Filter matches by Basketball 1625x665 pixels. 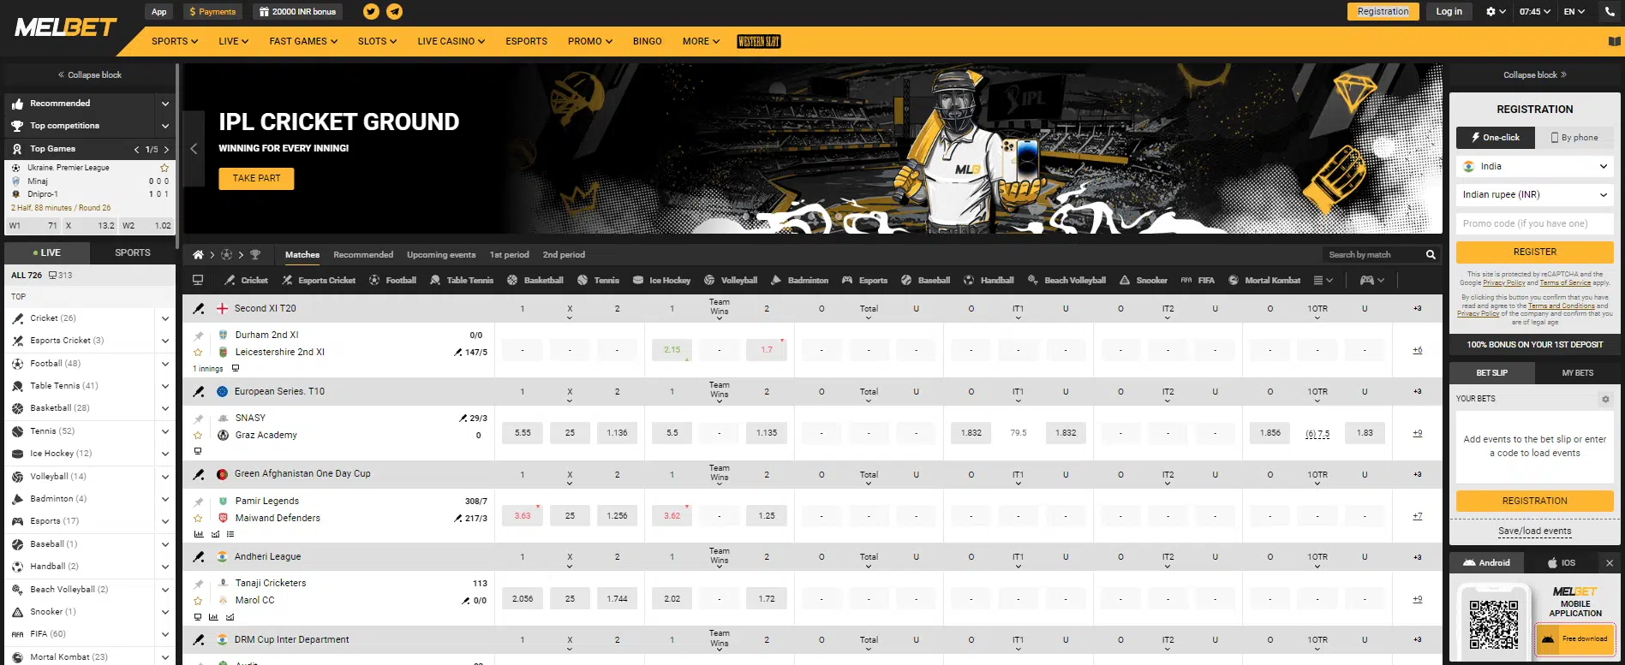coord(535,280)
